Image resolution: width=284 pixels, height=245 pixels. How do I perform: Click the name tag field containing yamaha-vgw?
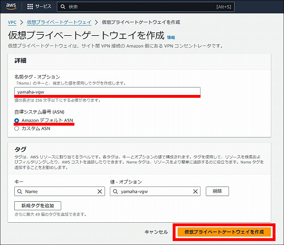coord(107,92)
